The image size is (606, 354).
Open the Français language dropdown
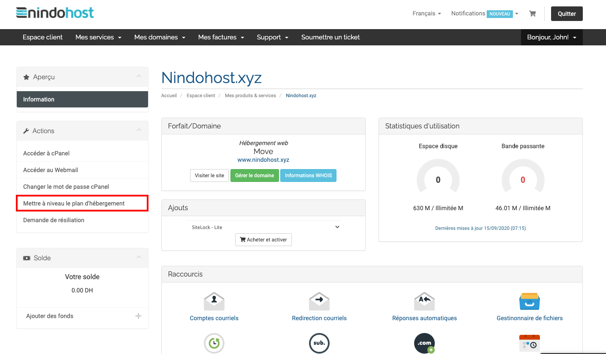click(427, 14)
